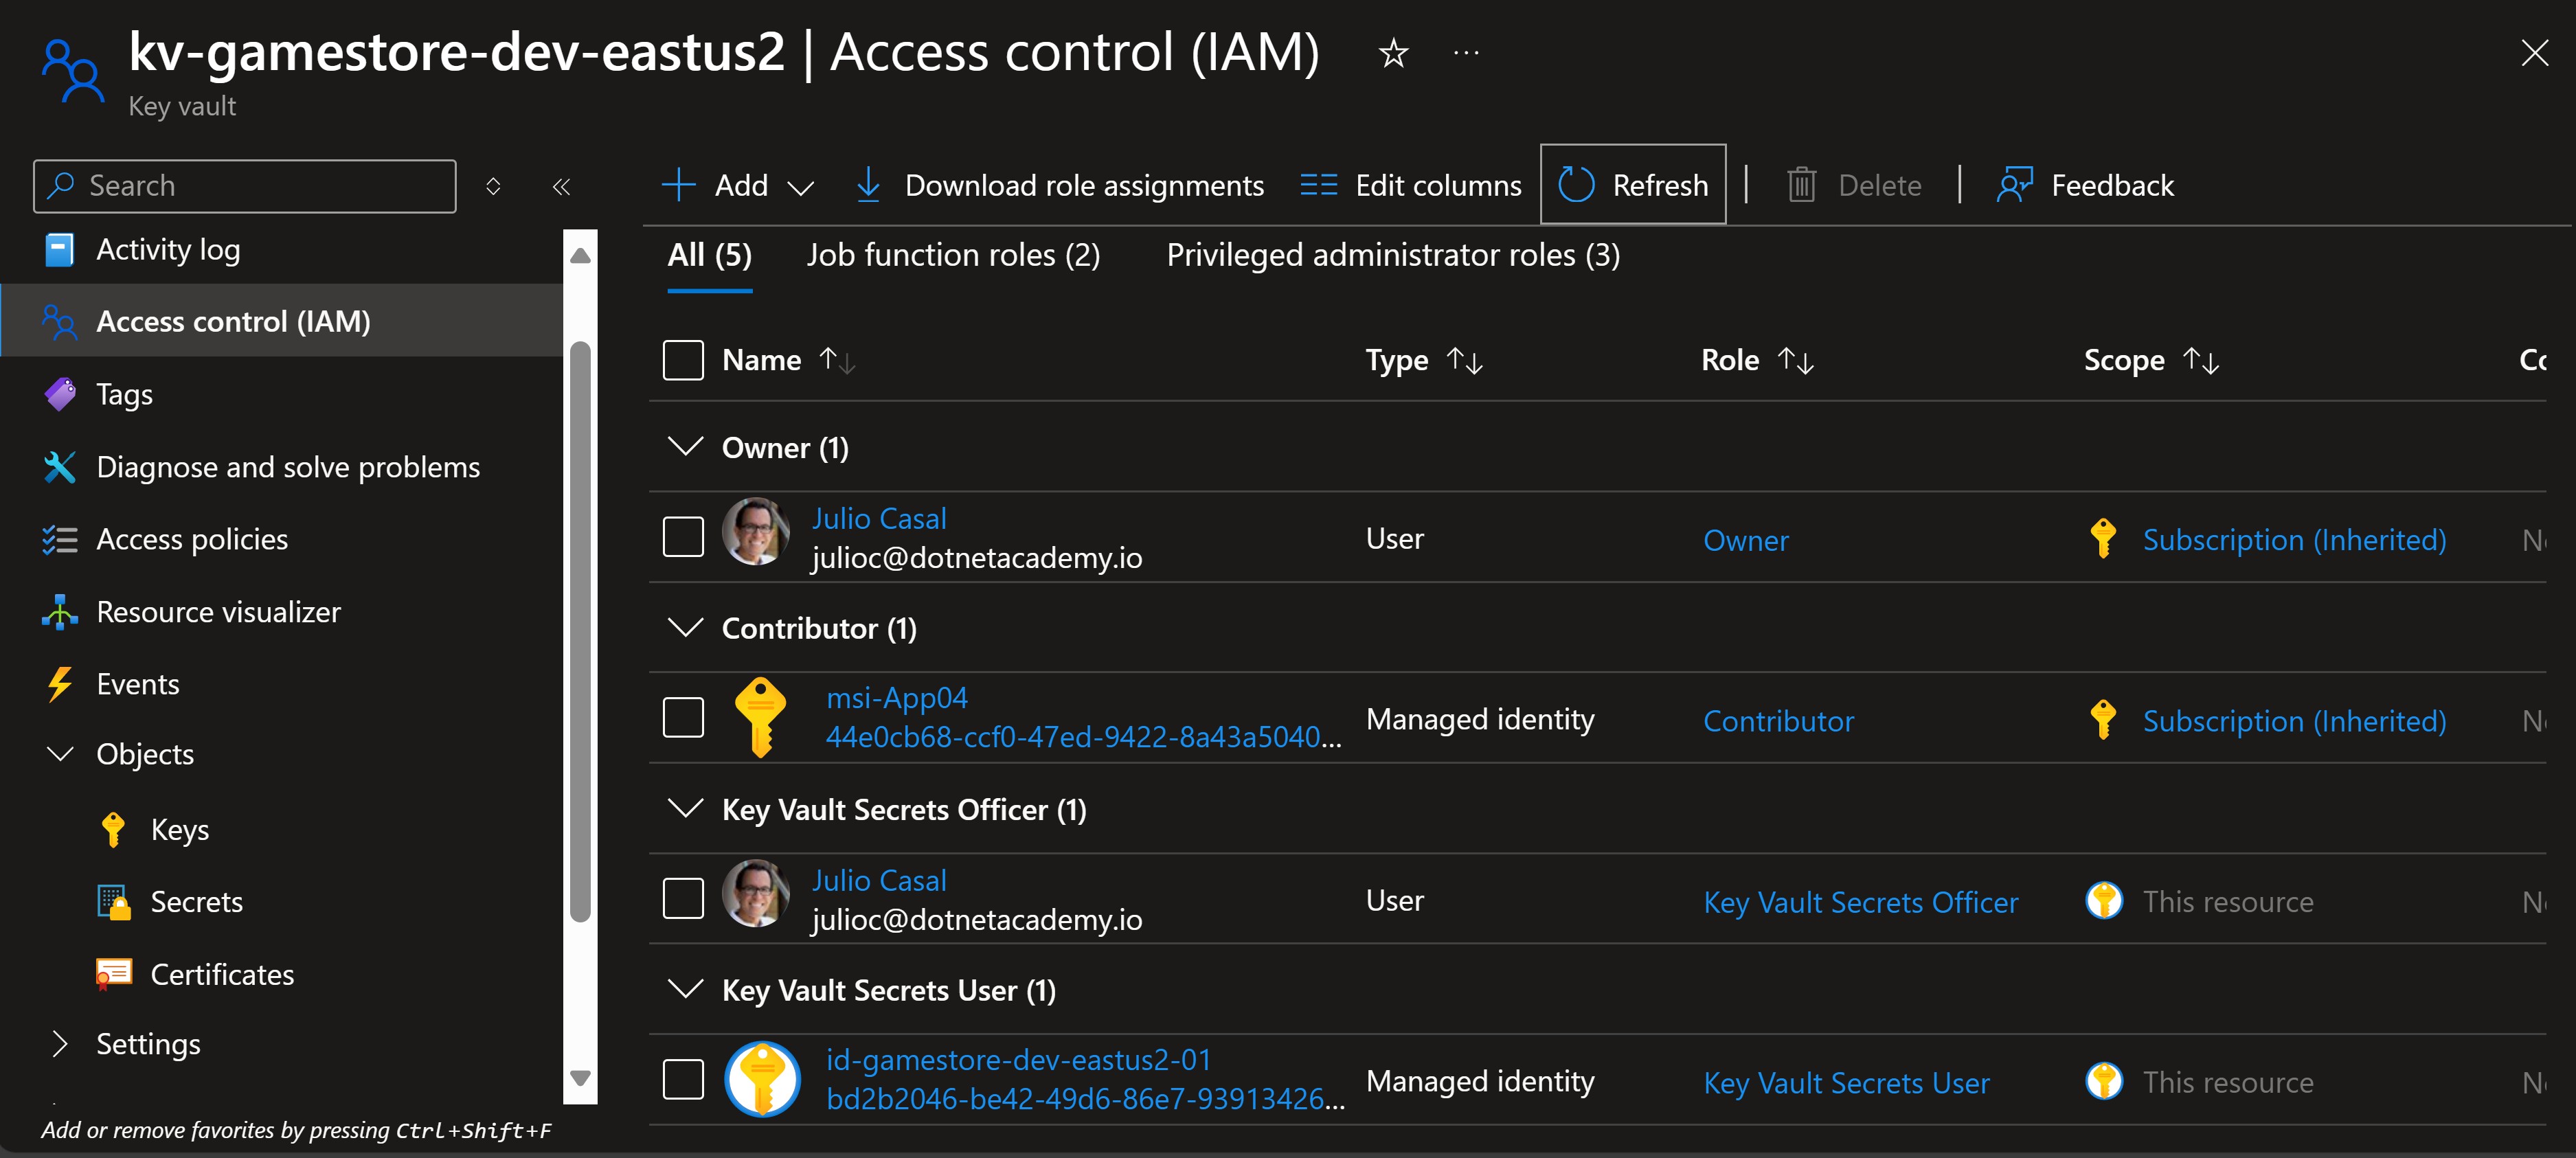This screenshot has width=2576, height=1158.
Task: Open the Tags menu item
Action: [x=282, y=394]
